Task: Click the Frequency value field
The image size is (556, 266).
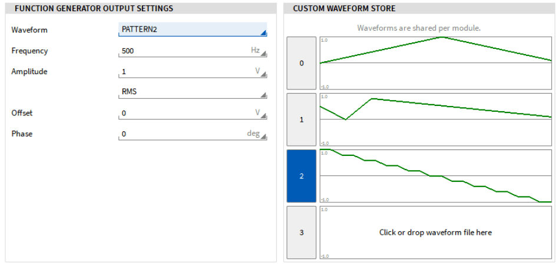Action: coord(183,51)
